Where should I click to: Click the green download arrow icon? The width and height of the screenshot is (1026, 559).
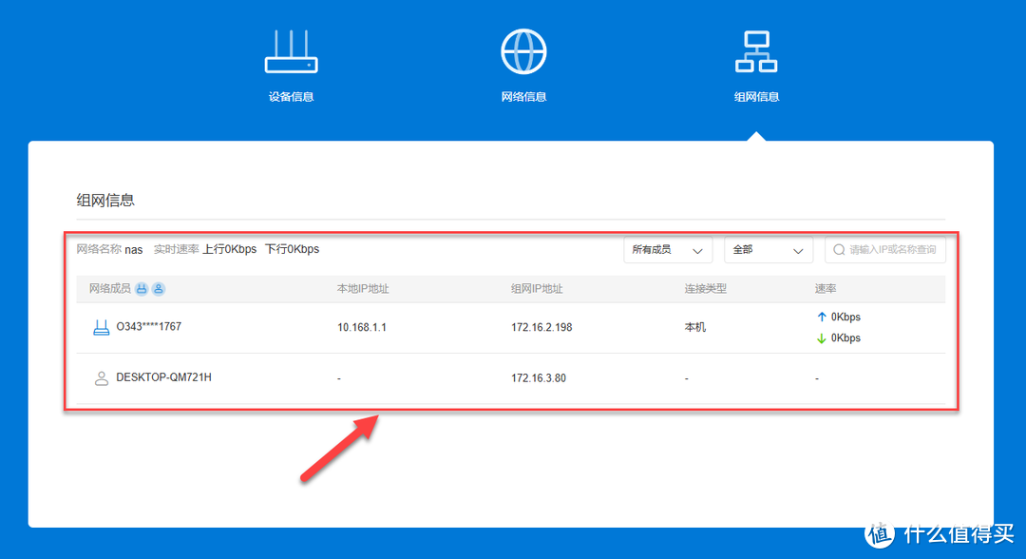pyautogui.click(x=822, y=338)
